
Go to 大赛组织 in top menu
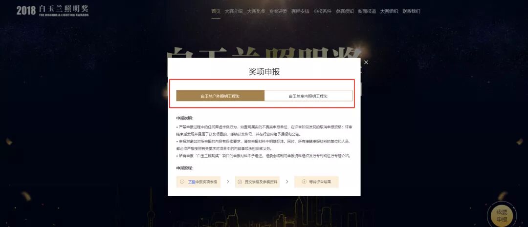click(x=389, y=11)
